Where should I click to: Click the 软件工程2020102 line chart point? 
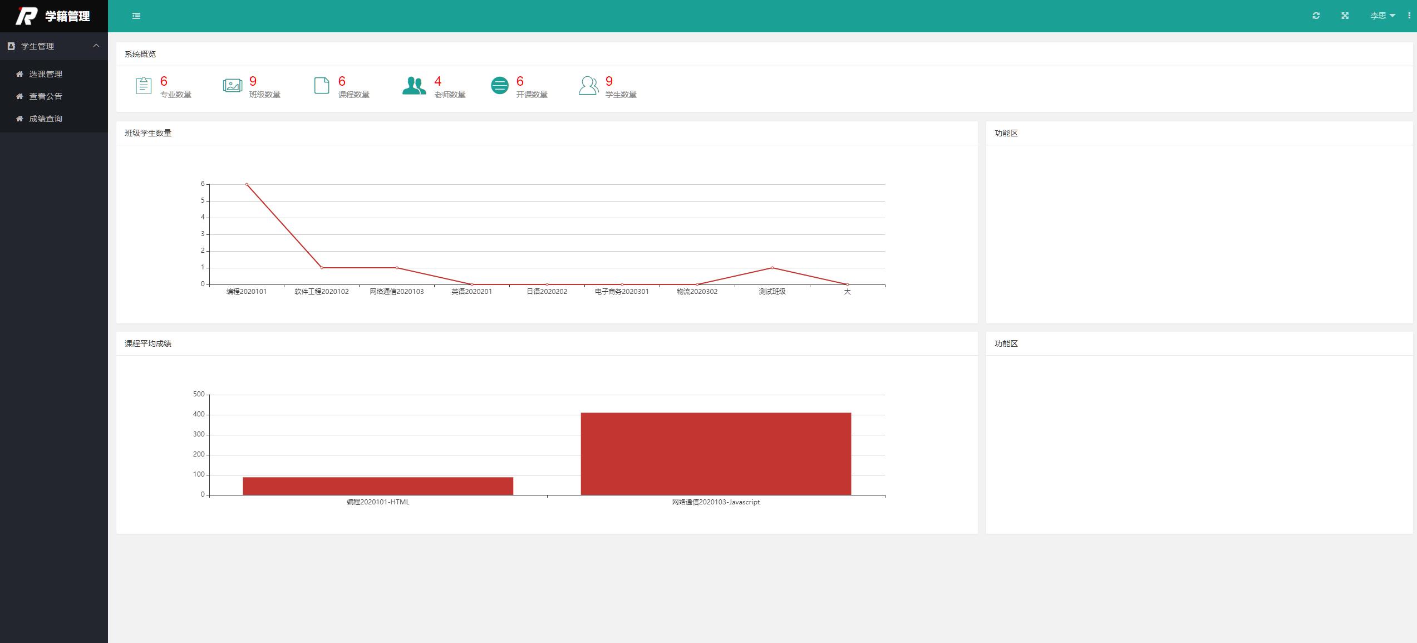[322, 268]
